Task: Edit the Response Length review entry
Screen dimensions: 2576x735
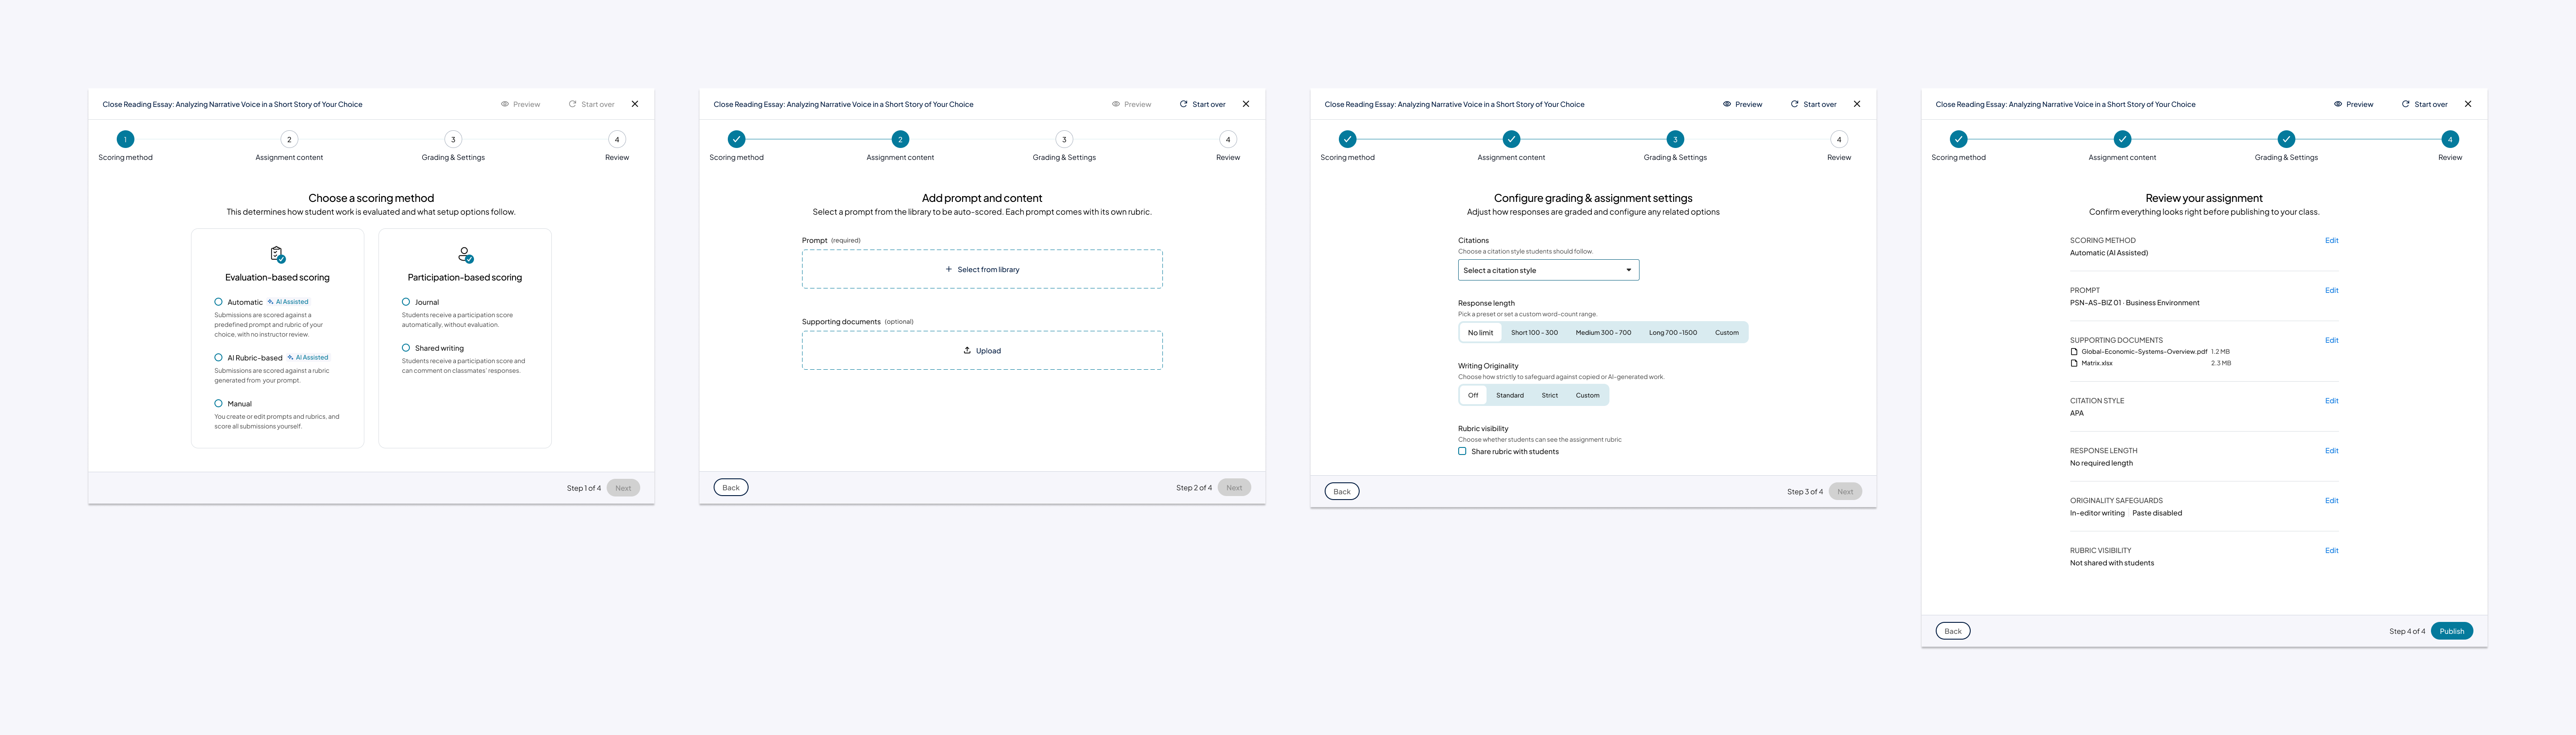Action: 2331,451
